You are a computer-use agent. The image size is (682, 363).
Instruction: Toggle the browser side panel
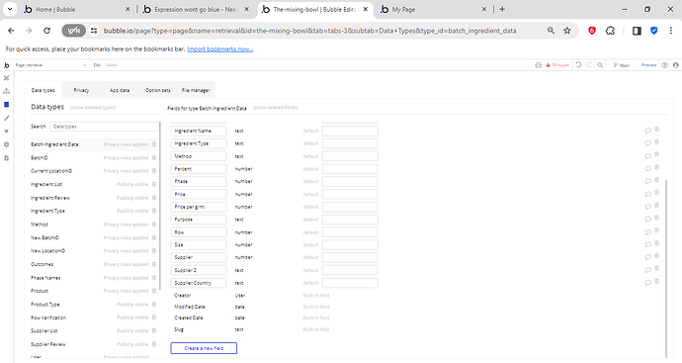(x=637, y=31)
